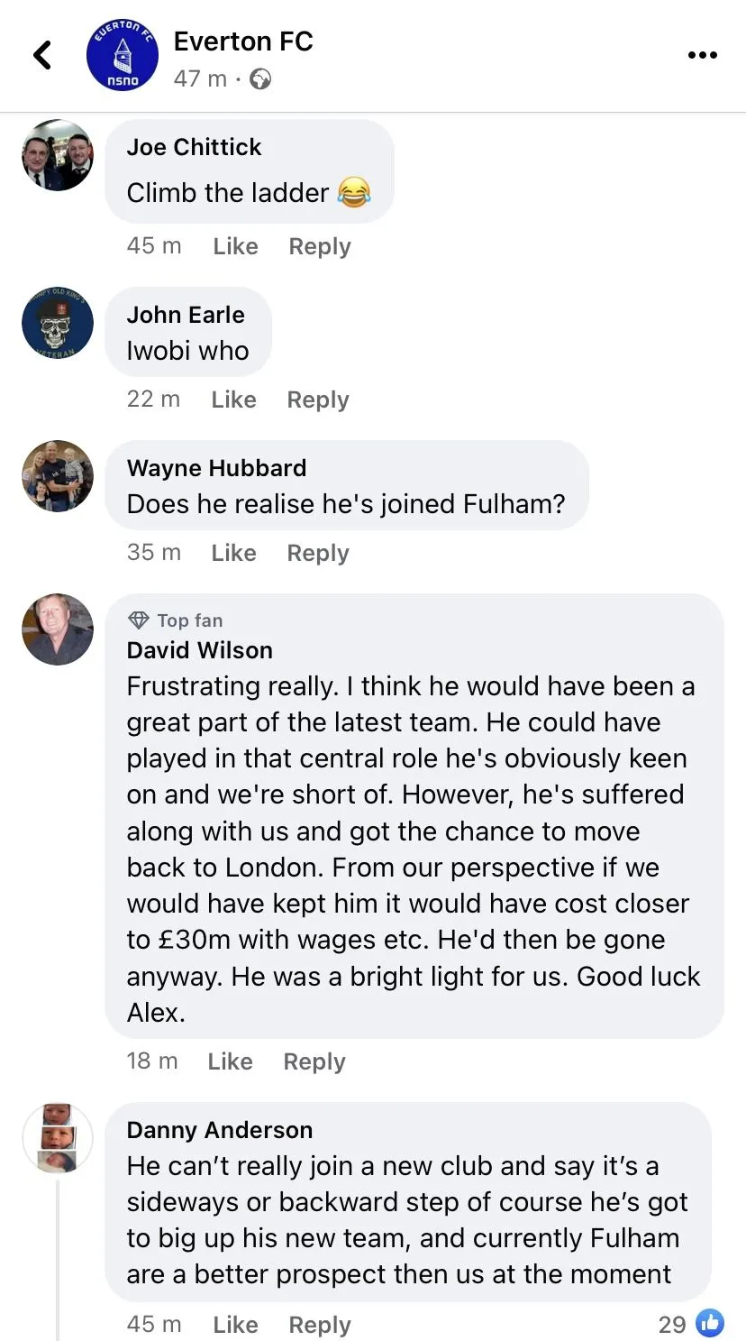Open Joe Chittick's profile picture
Image resolution: width=746 pixels, height=1341 pixels.
[58, 155]
